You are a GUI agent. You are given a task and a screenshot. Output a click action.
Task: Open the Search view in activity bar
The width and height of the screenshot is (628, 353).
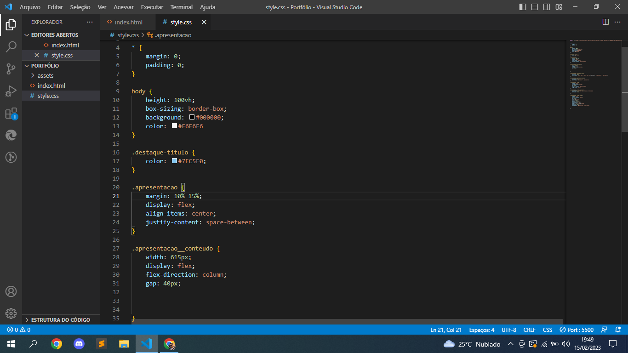click(11, 46)
